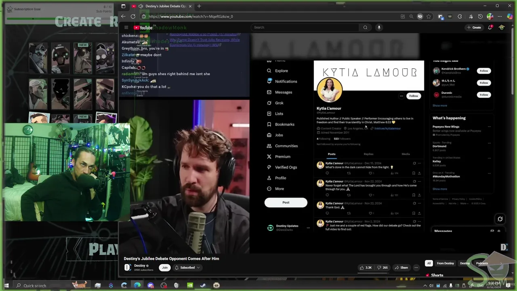
Task: Open NVIDIA app from the taskbar
Action: point(190,286)
